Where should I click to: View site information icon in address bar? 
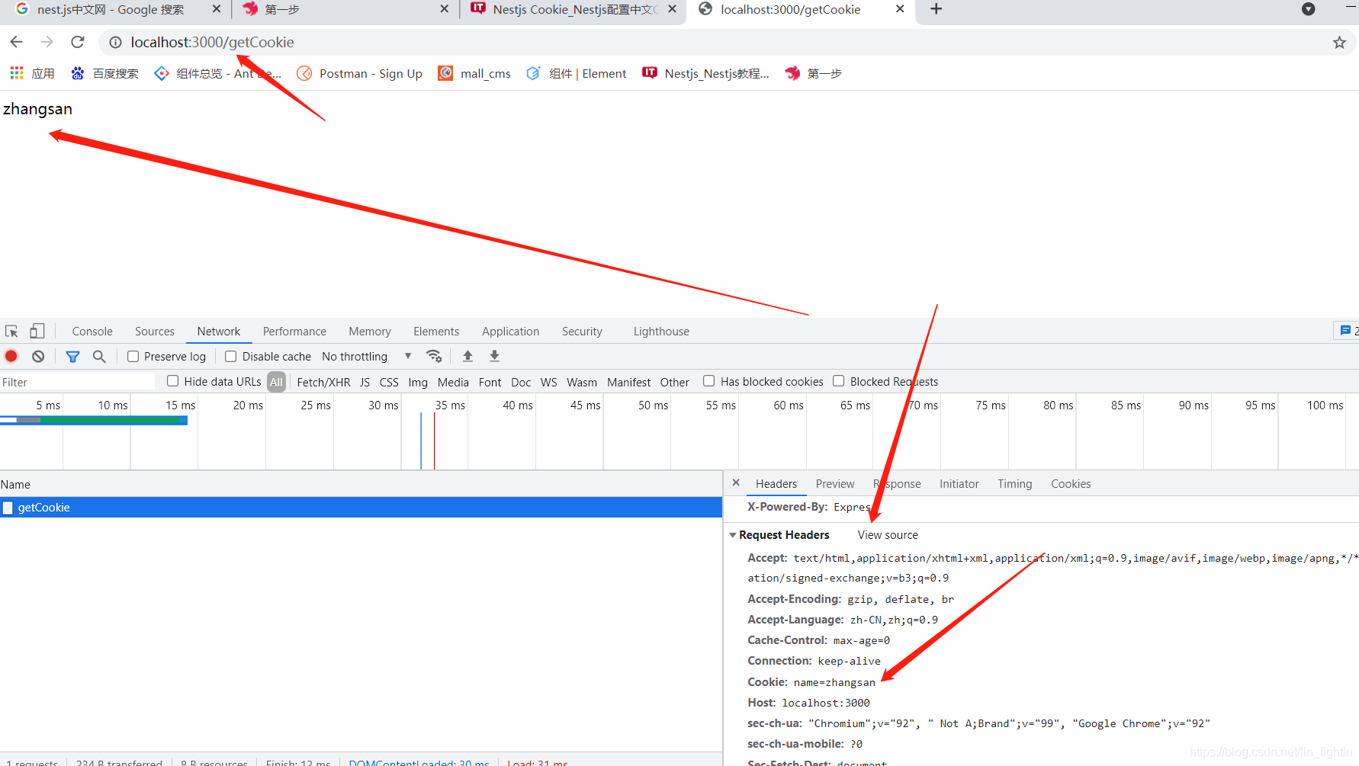[x=115, y=43]
